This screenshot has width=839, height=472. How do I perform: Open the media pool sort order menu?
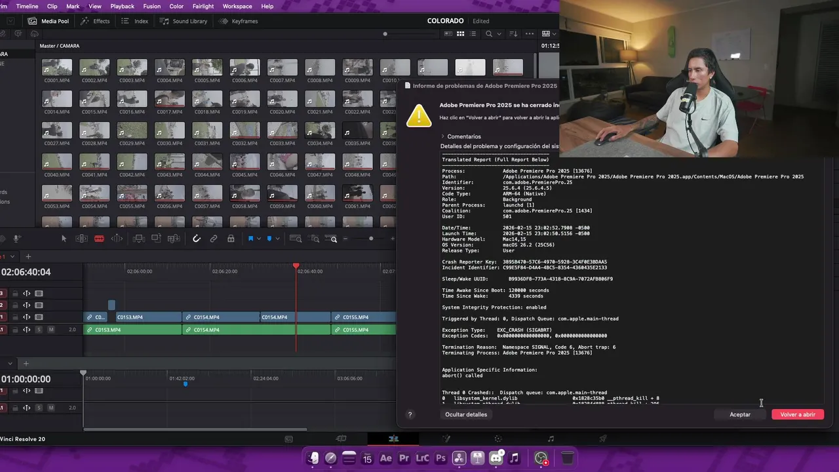pos(514,33)
